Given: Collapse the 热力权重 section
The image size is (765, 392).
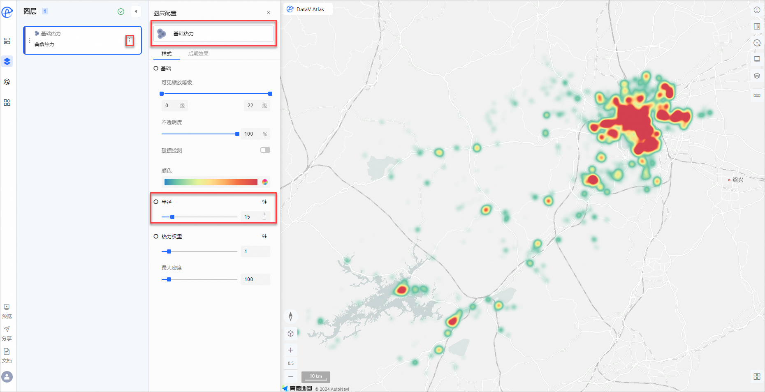Looking at the screenshot, I should pos(156,236).
